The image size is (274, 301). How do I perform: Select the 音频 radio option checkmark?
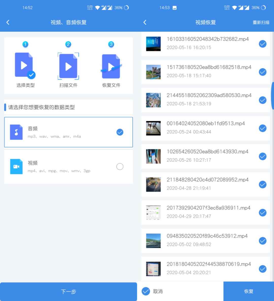(x=120, y=132)
